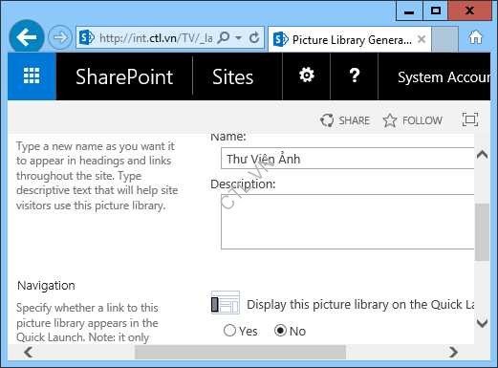498x368 pixels.
Task: Click the SharePoint icon in the address bar
Action: point(86,37)
